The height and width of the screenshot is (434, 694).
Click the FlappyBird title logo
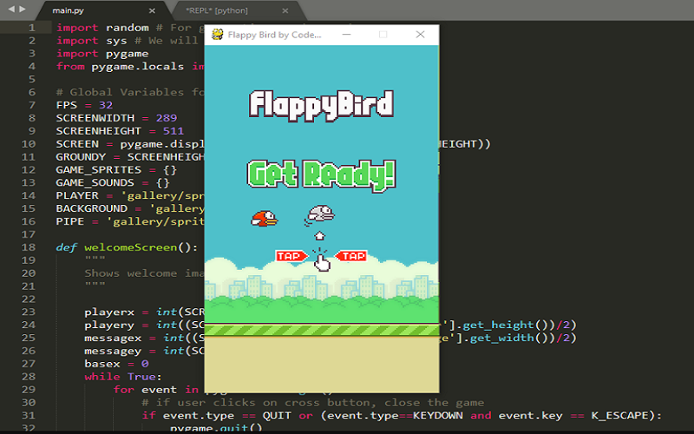[x=321, y=105]
